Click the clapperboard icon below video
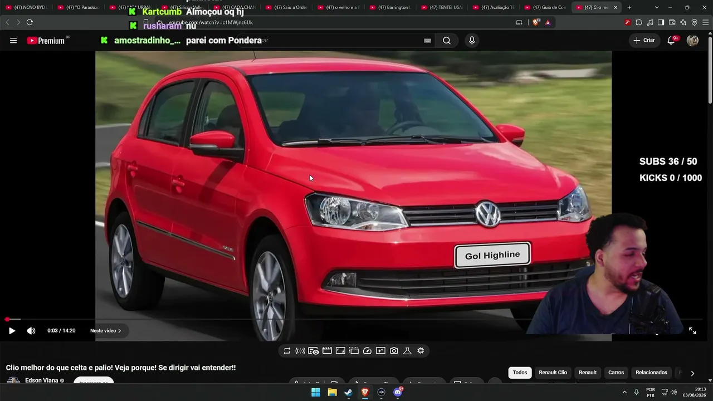Image resolution: width=713 pixels, height=401 pixels. tap(327, 351)
